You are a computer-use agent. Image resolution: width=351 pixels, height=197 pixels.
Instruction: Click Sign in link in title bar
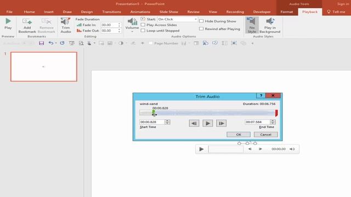(x=343, y=4)
